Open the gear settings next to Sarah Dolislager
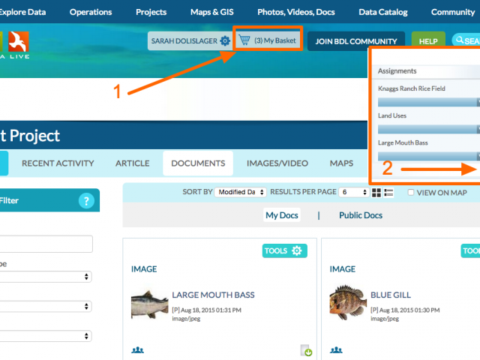Screen dimensions: 480x360 click(x=225, y=40)
